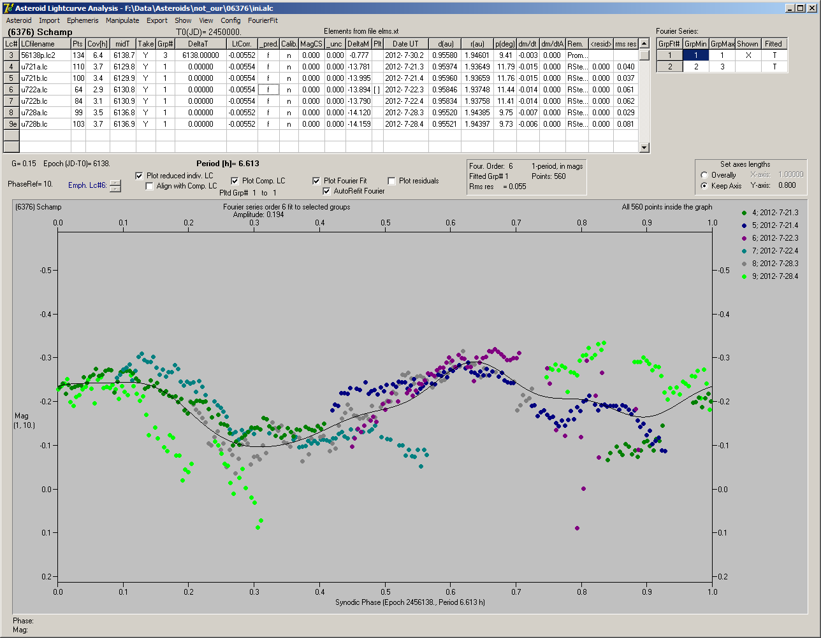Open the FourierFit menu

click(x=263, y=20)
